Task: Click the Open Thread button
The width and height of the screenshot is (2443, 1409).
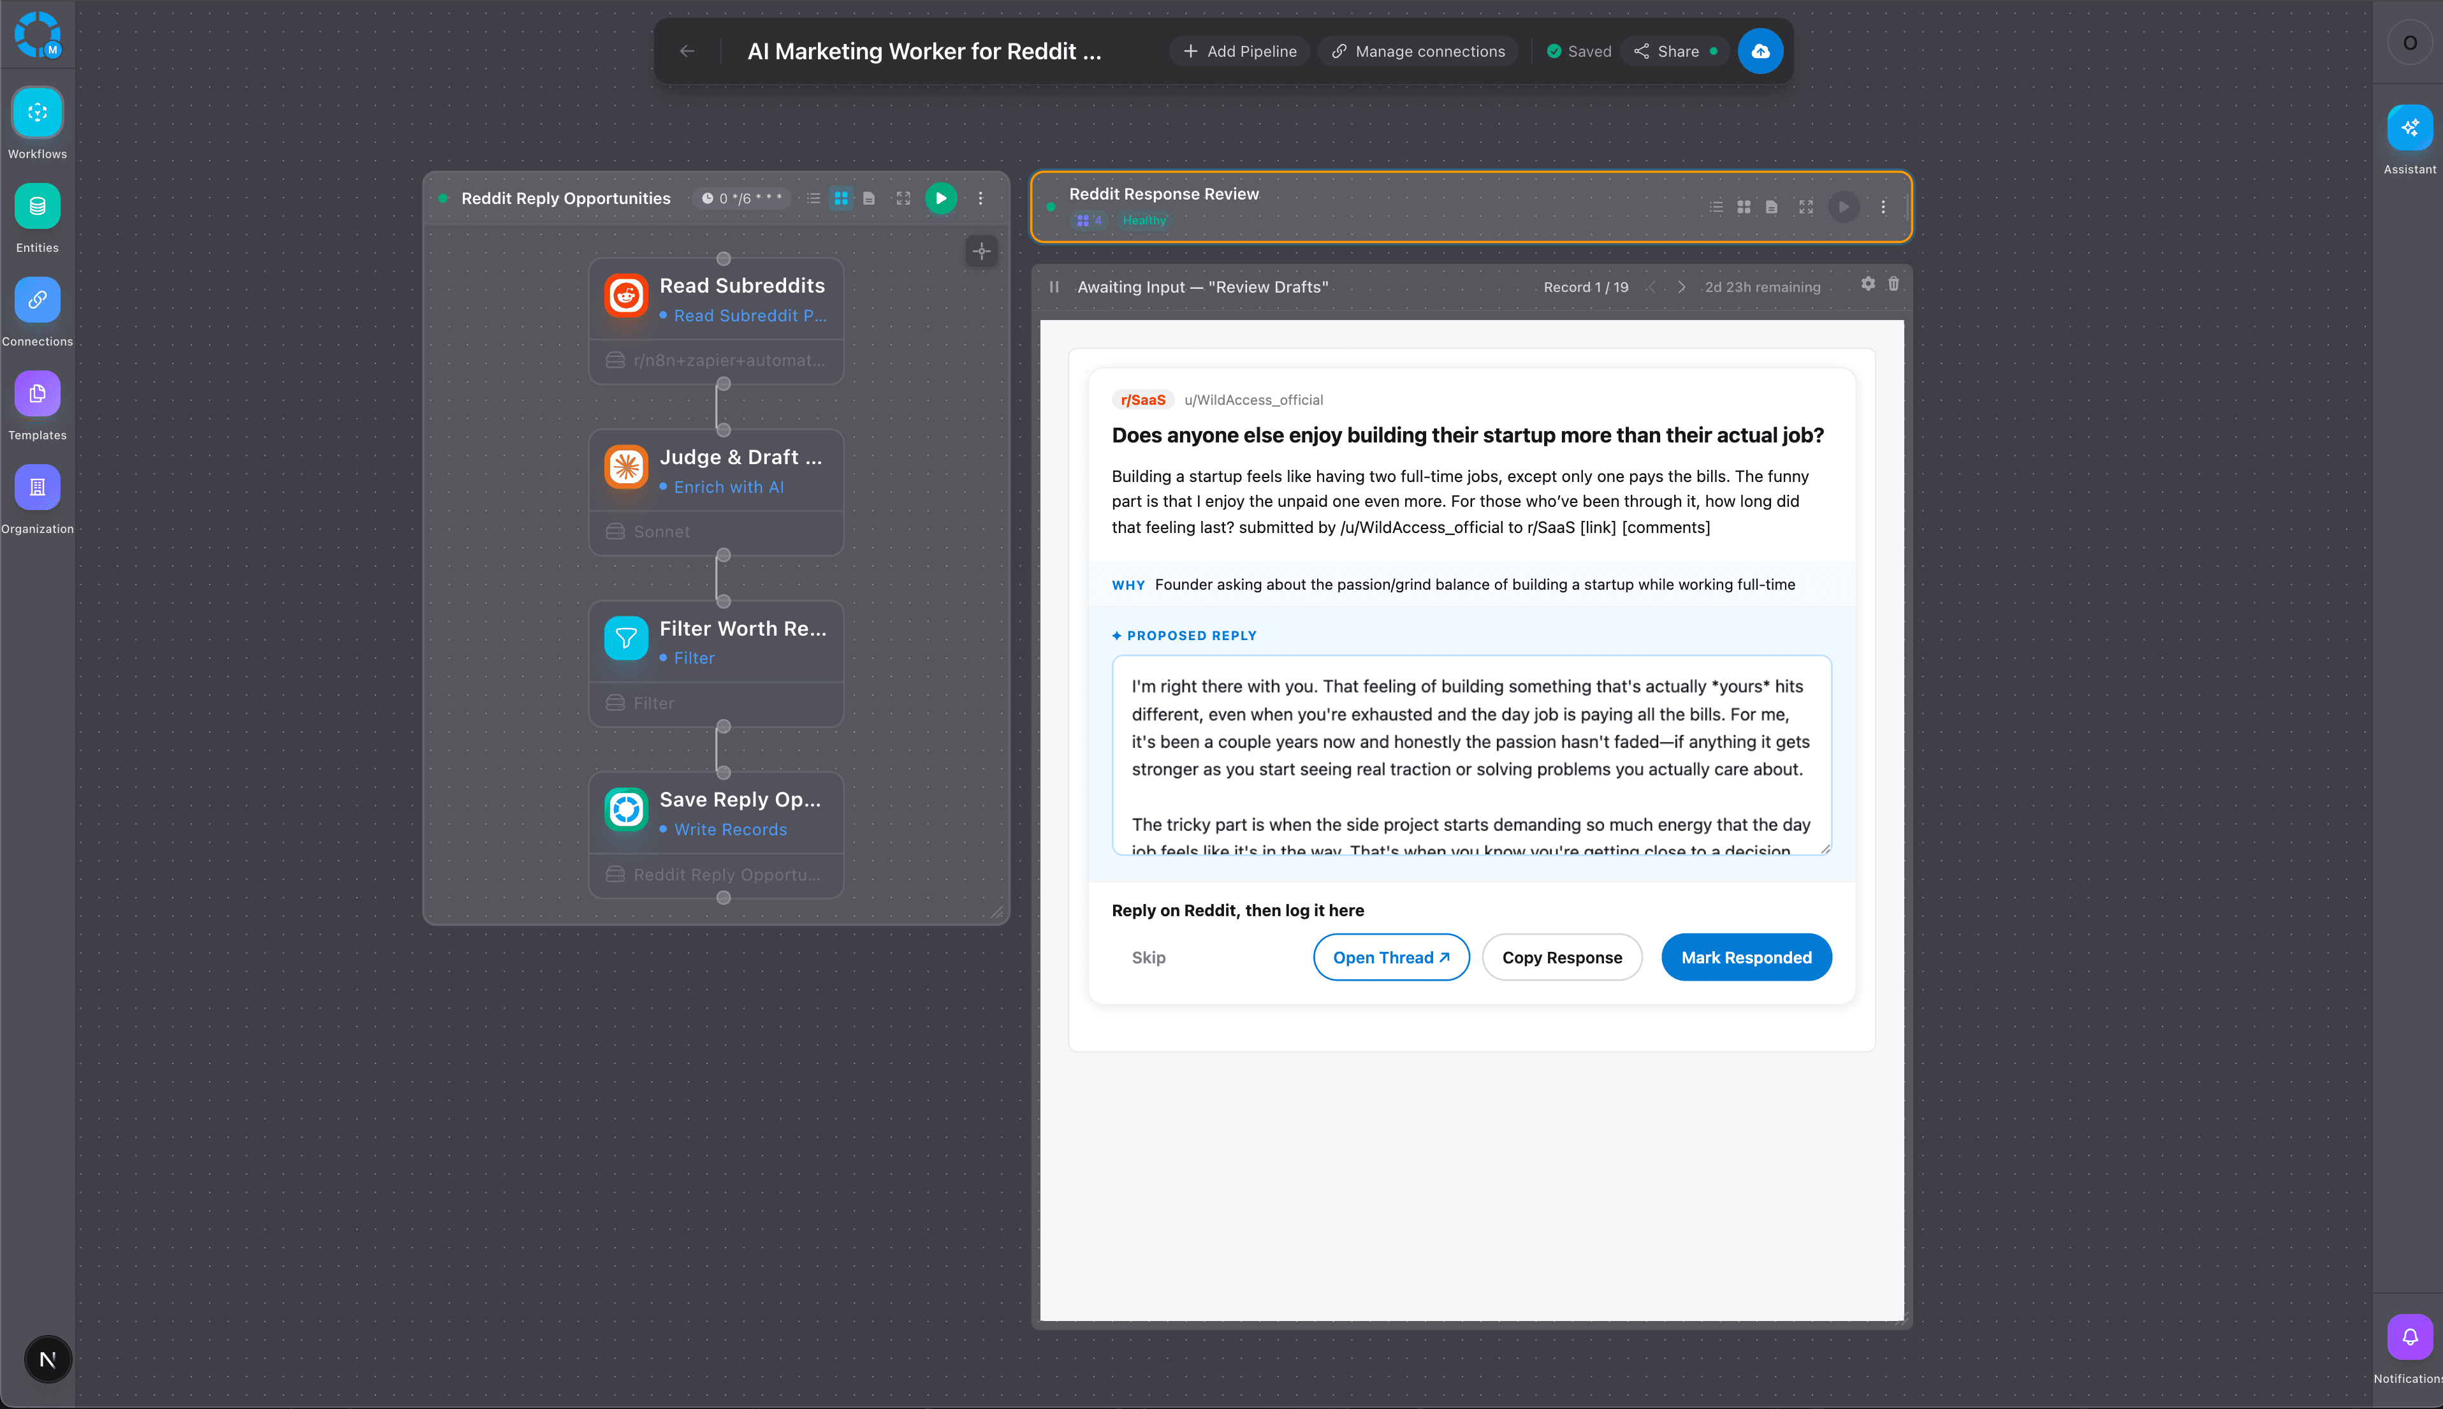Action: tap(1390, 957)
